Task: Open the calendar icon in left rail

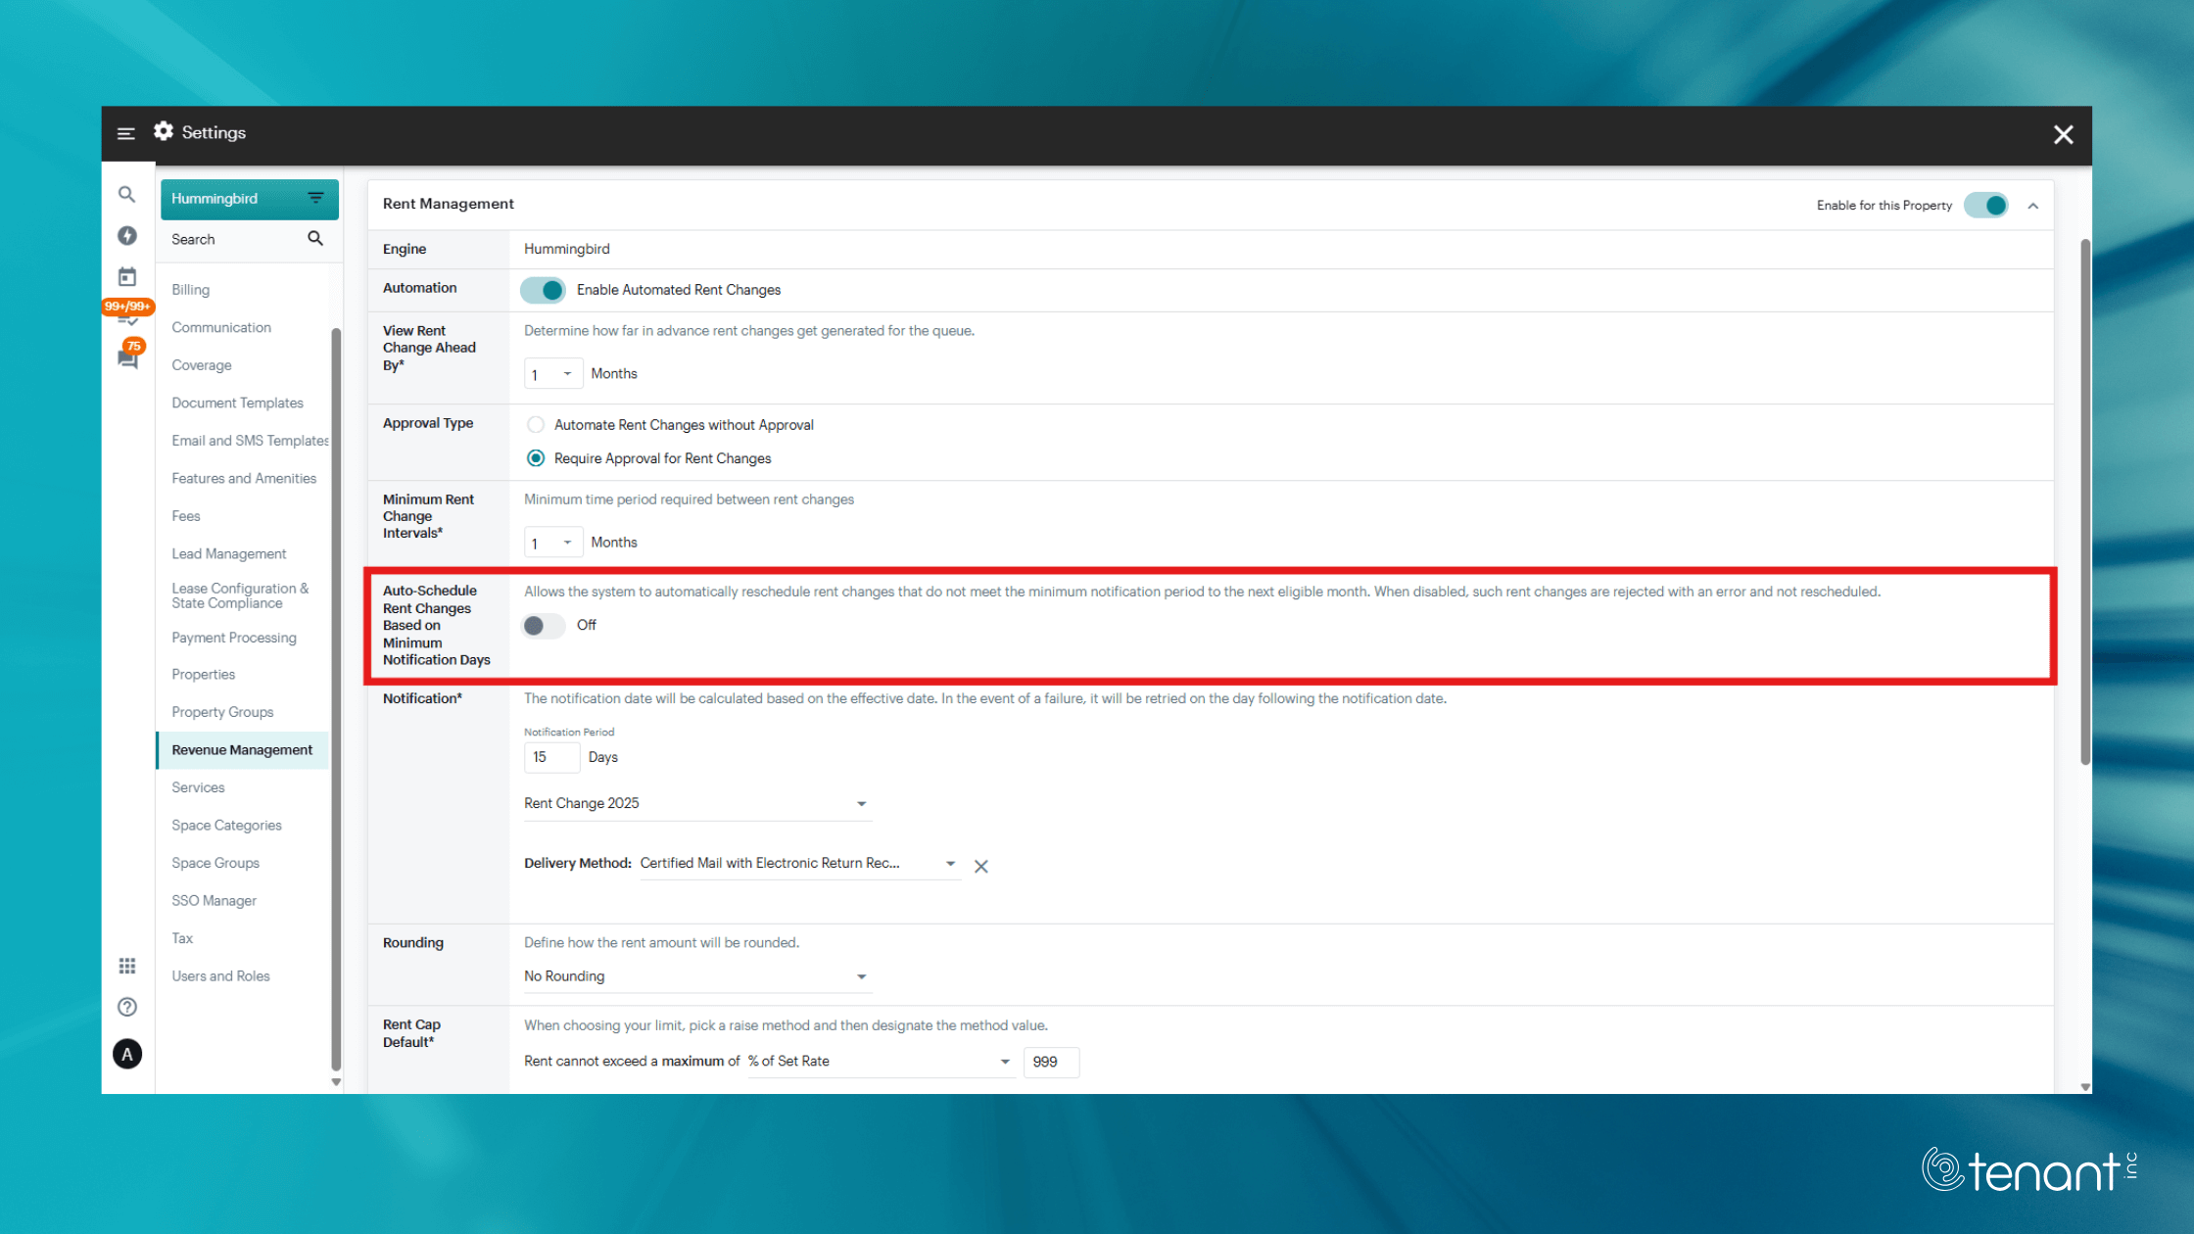Action: [127, 277]
